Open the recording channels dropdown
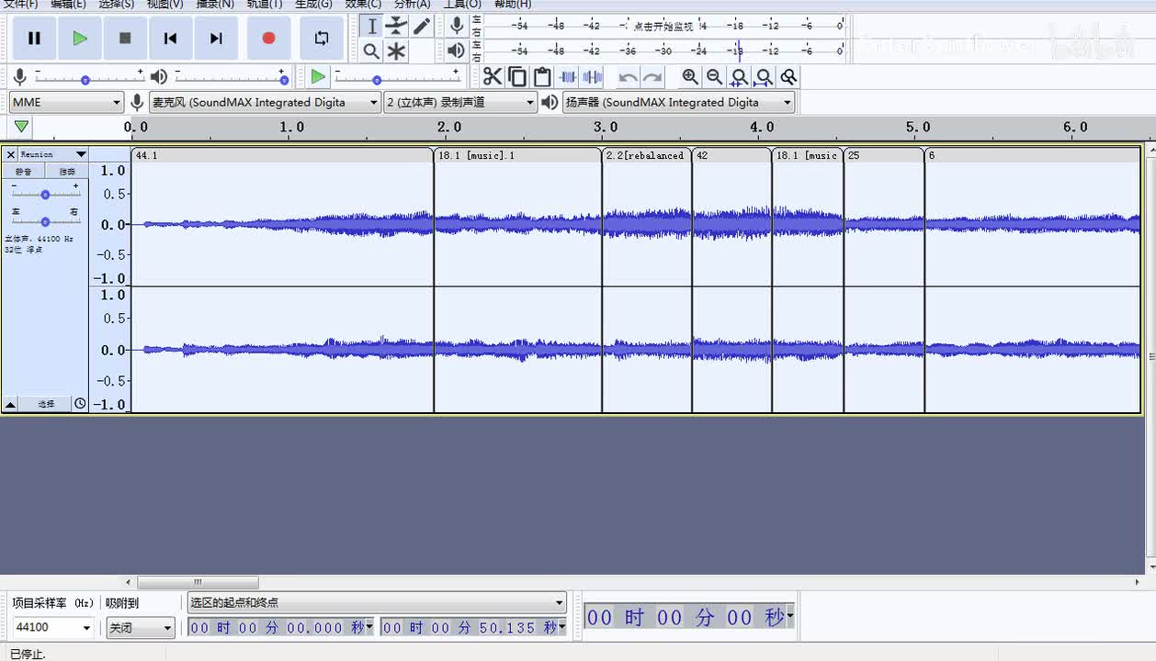1156x661 pixels. [x=460, y=102]
